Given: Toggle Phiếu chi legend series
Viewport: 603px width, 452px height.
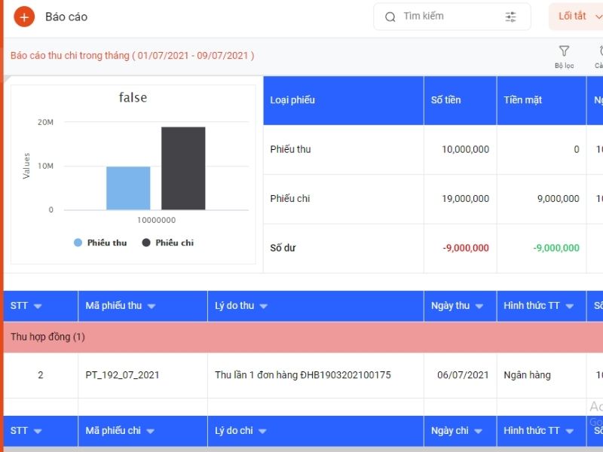Looking at the screenshot, I should (x=167, y=243).
